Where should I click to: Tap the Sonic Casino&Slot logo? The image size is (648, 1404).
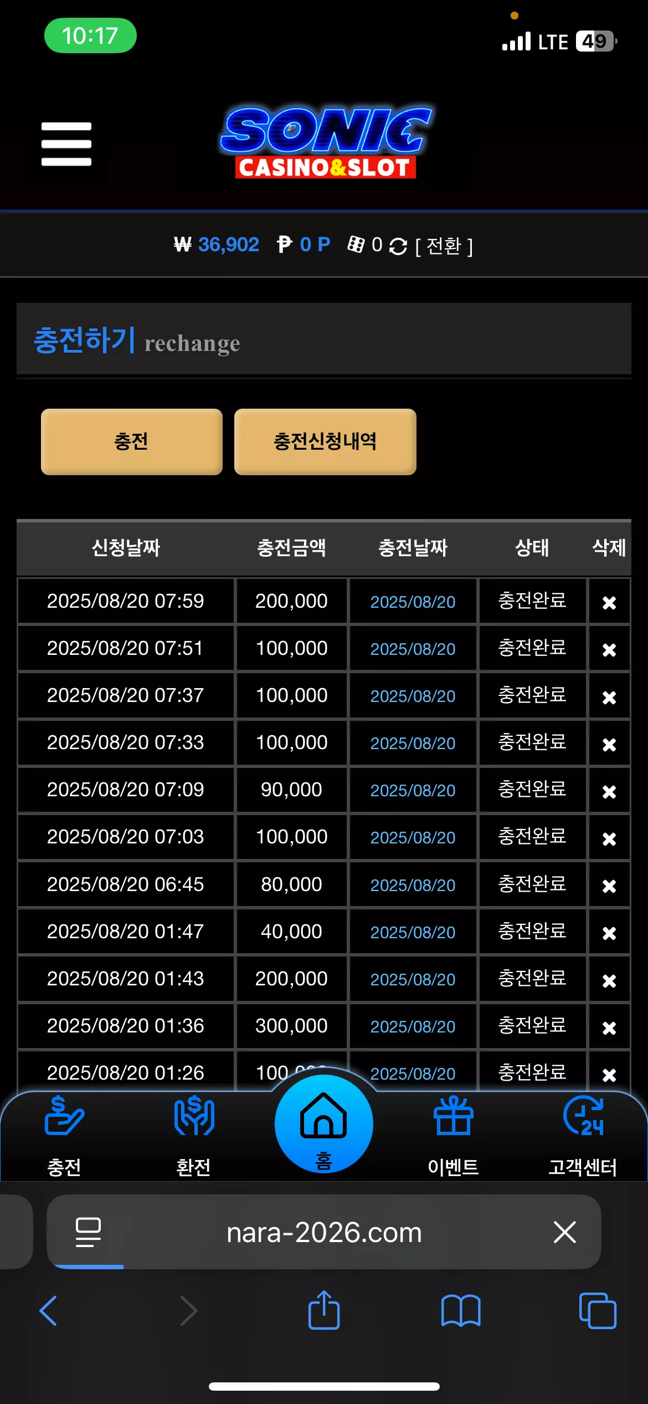point(325,143)
